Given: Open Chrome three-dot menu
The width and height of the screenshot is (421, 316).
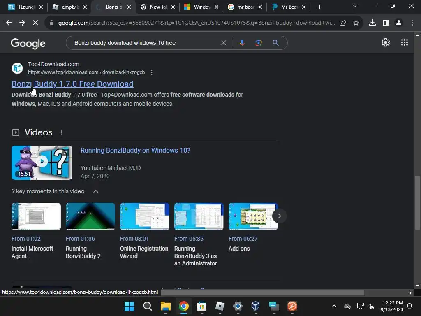Looking at the screenshot, I should coord(412,23).
